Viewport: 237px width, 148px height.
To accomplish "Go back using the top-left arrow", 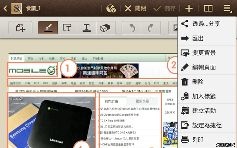I will point(5,8).
